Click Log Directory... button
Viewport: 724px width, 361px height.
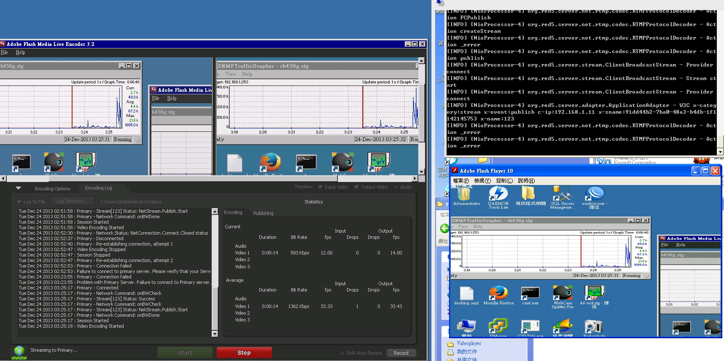(73, 201)
